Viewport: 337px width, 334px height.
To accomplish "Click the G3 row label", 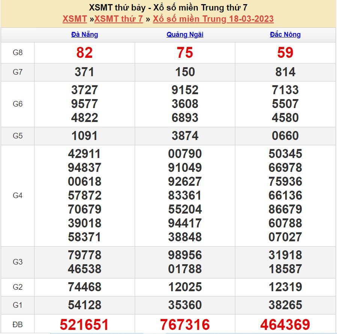I will tap(18, 262).
